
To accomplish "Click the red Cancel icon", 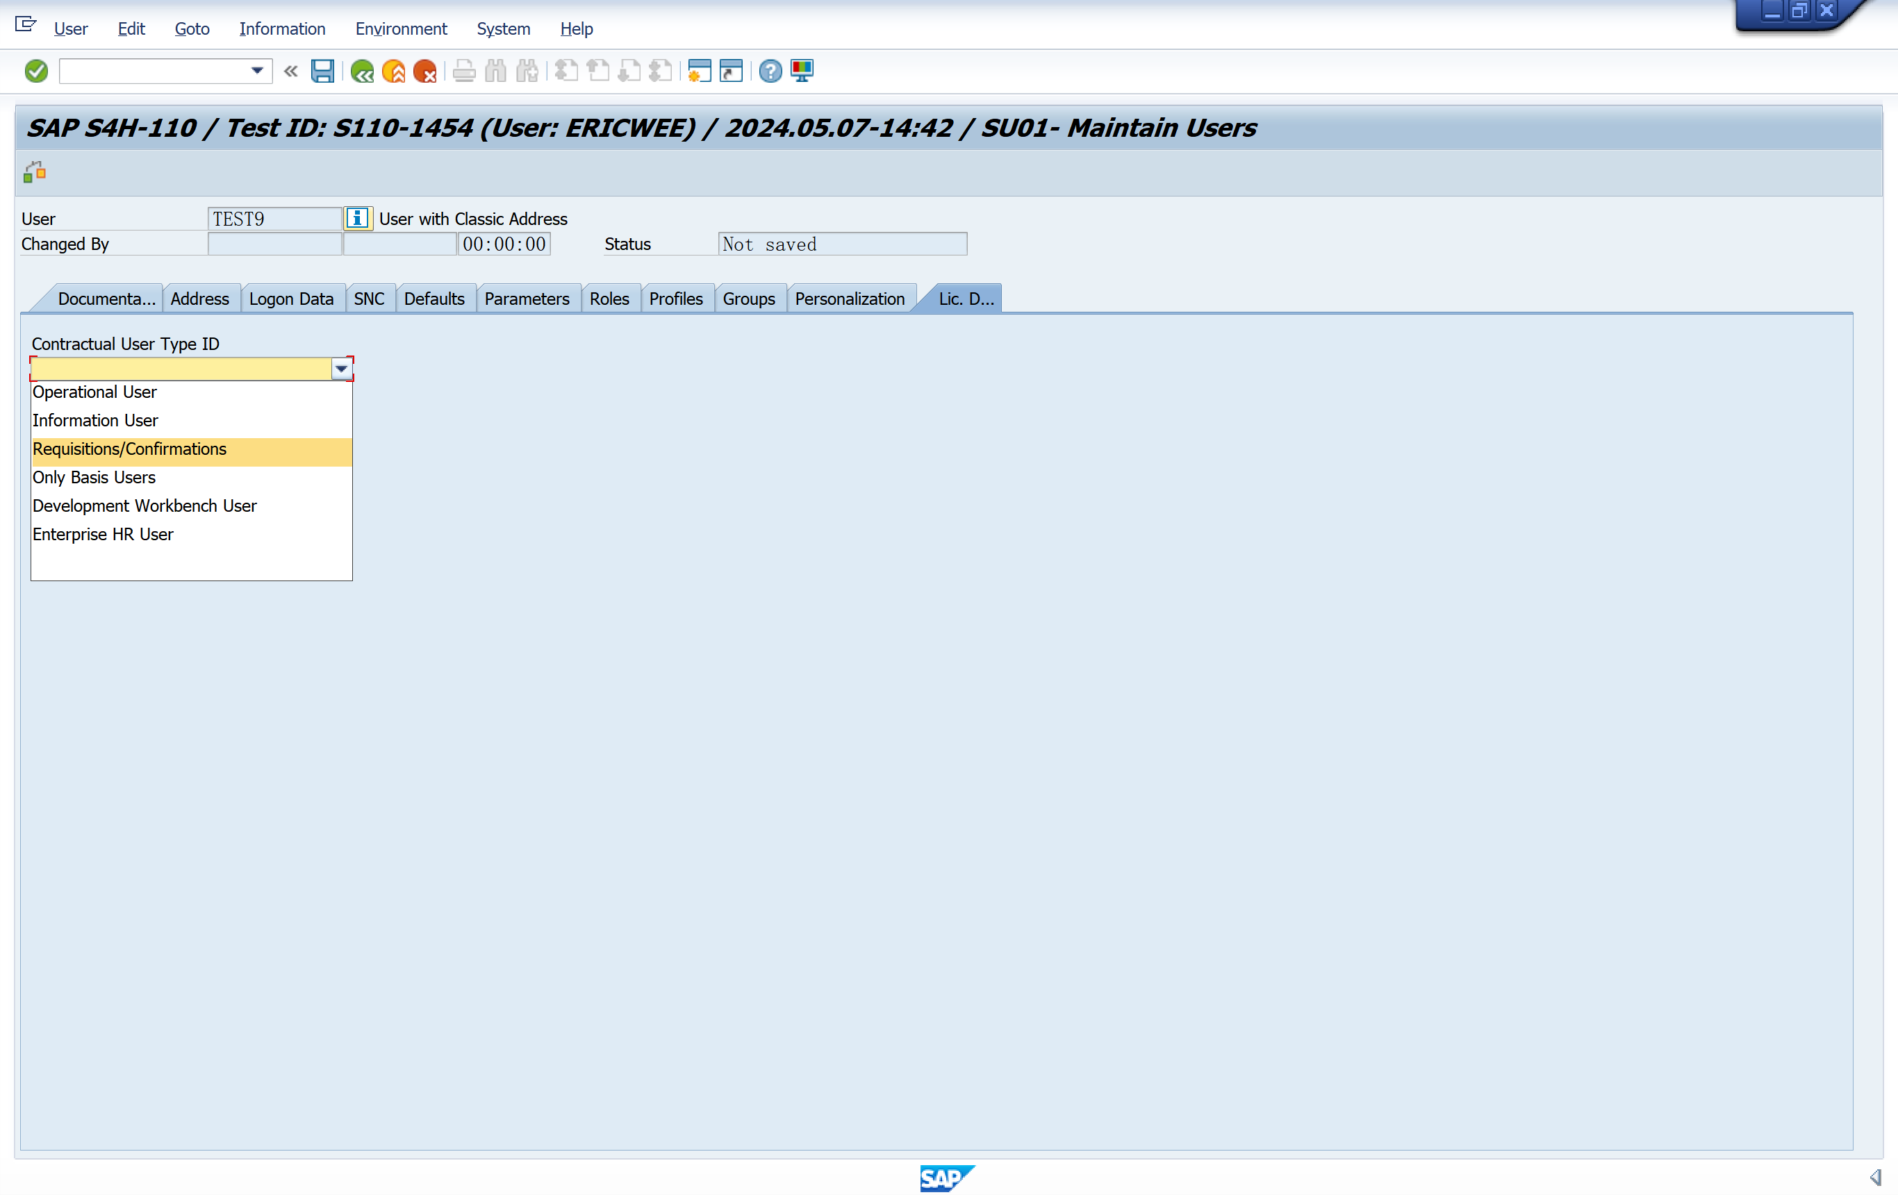I will (425, 71).
